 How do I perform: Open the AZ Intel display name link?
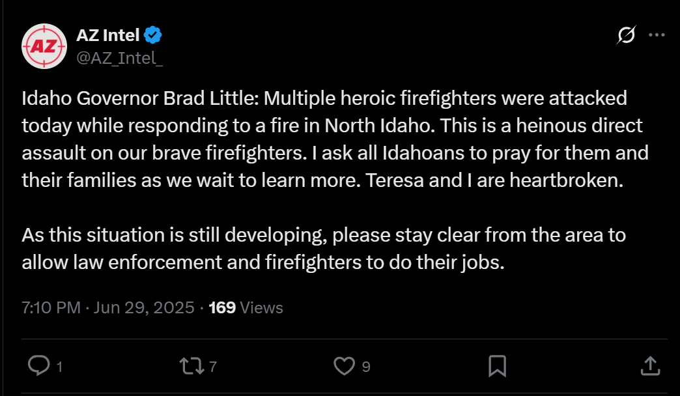(108, 35)
